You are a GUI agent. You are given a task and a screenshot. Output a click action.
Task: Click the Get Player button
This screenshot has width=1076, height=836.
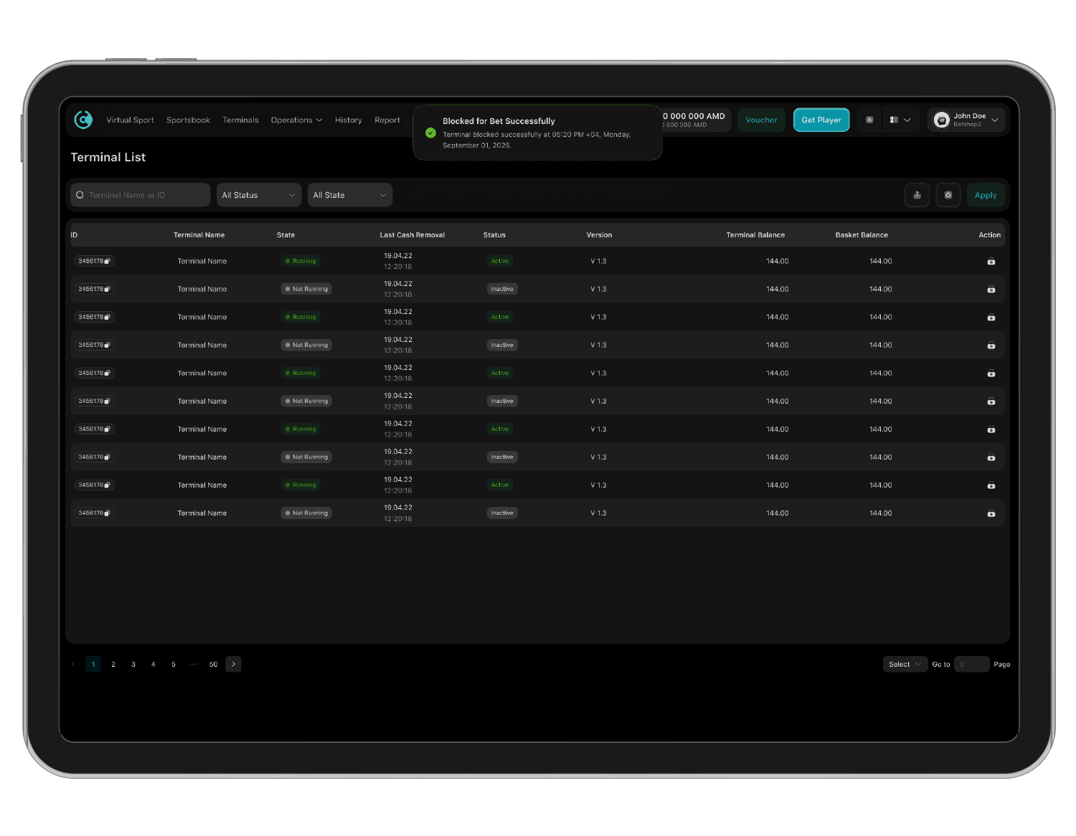[x=821, y=120]
